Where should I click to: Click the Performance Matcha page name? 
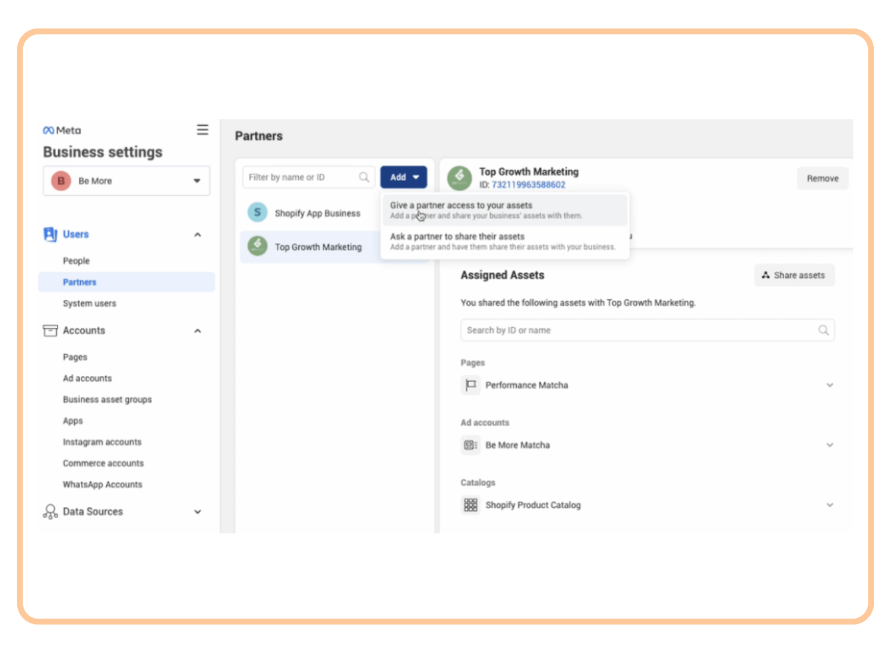point(527,385)
